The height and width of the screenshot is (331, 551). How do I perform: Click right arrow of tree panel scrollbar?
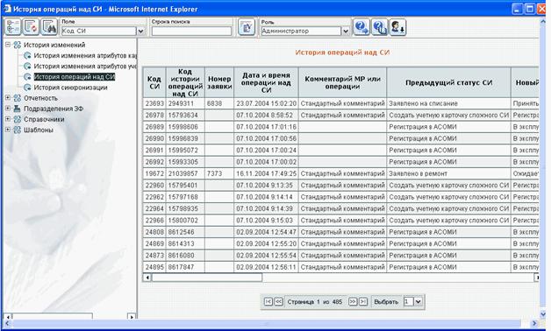point(132,317)
